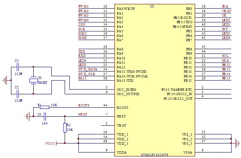Screen dimensions: 241x158
Task: Click pin number 44 at BOOT0
Action: click(105, 105)
